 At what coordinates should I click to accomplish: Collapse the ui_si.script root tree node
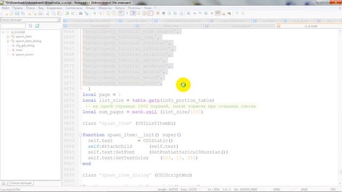click(3, 32)
